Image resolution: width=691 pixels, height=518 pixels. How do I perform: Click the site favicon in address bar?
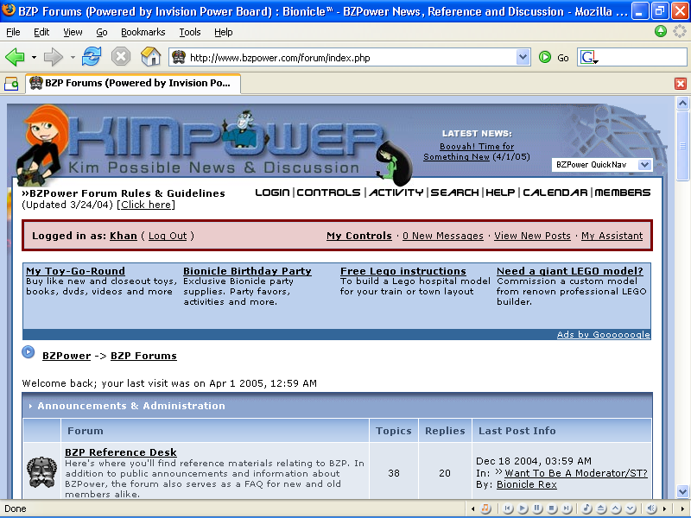179,57
